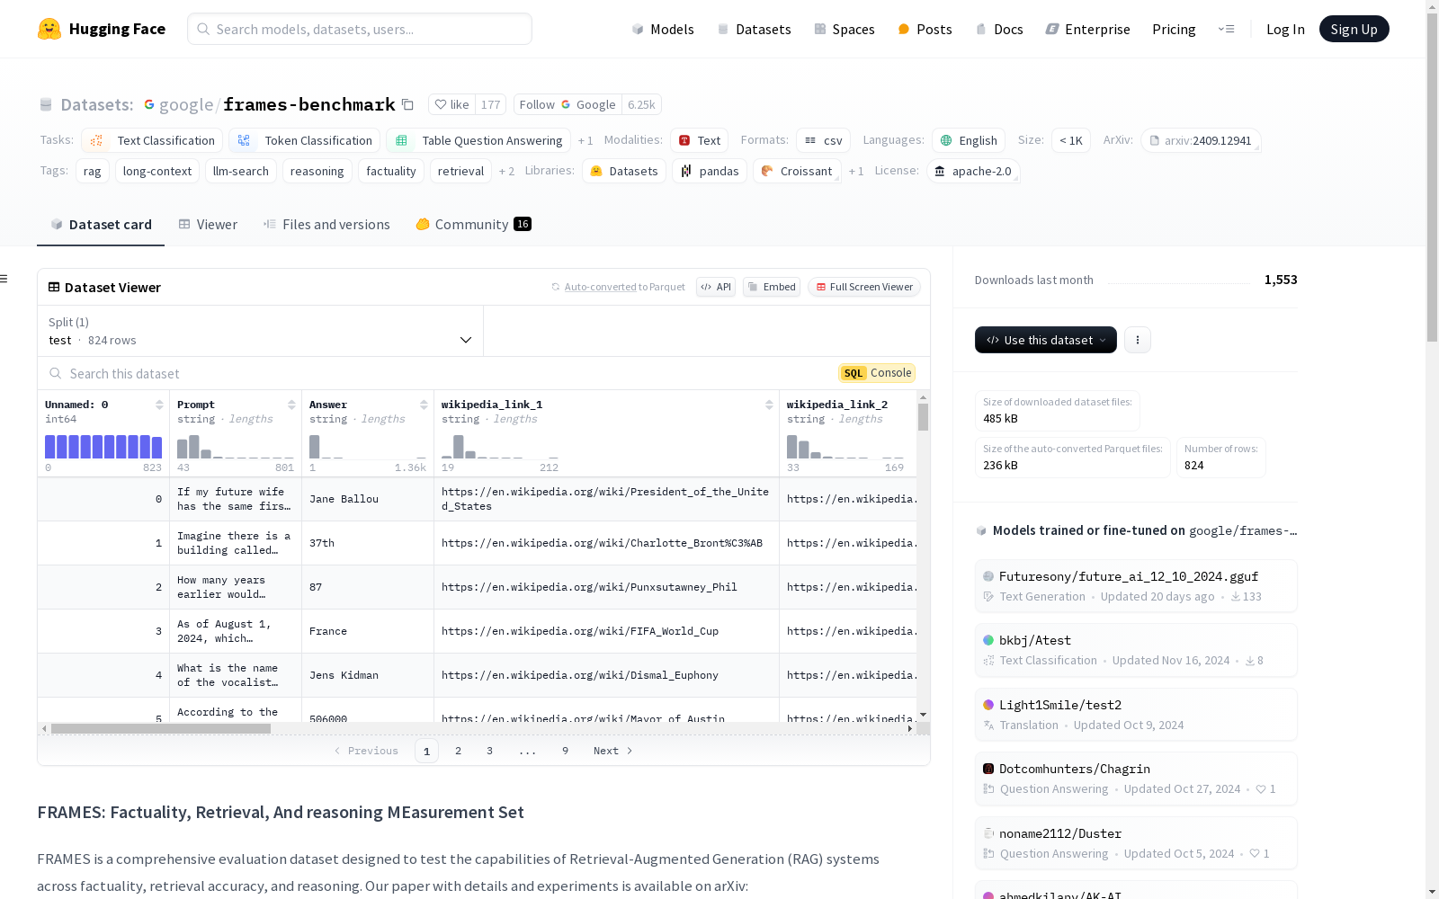Copy dataset name with the copy icon
Viewport: 1439px width, 899px height.
(407, 104)
